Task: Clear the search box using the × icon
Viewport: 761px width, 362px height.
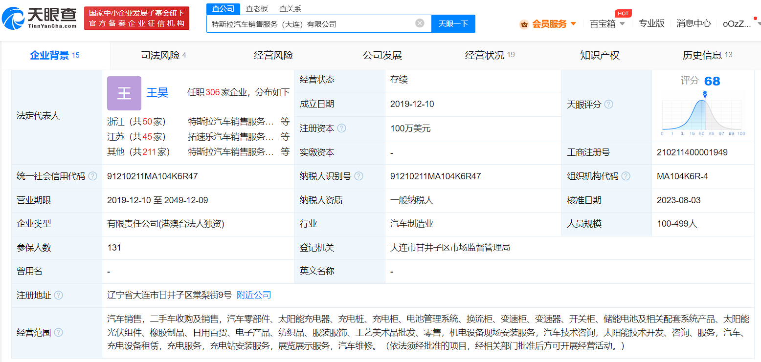Action: (419, 22)
